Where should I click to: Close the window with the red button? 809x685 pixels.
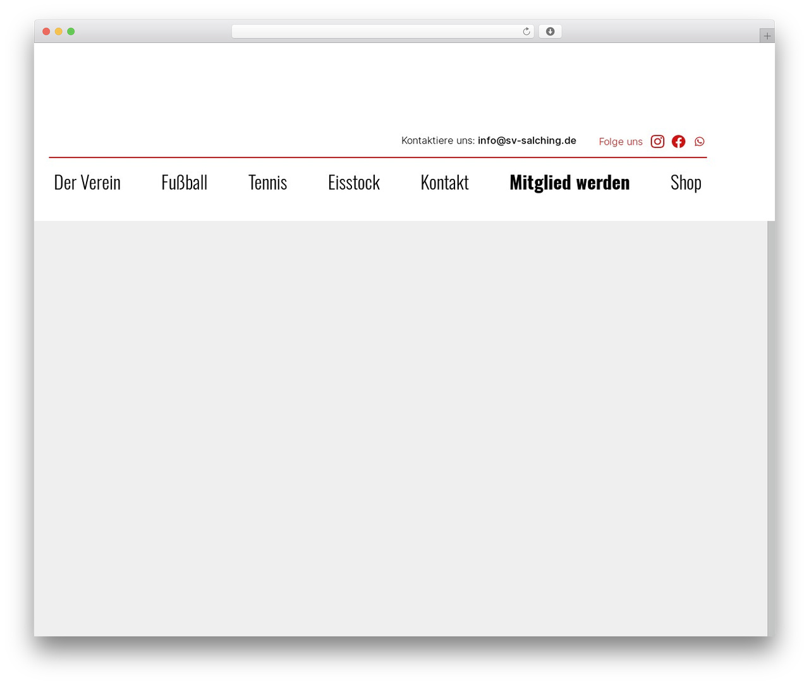click(x=46, y=32)
